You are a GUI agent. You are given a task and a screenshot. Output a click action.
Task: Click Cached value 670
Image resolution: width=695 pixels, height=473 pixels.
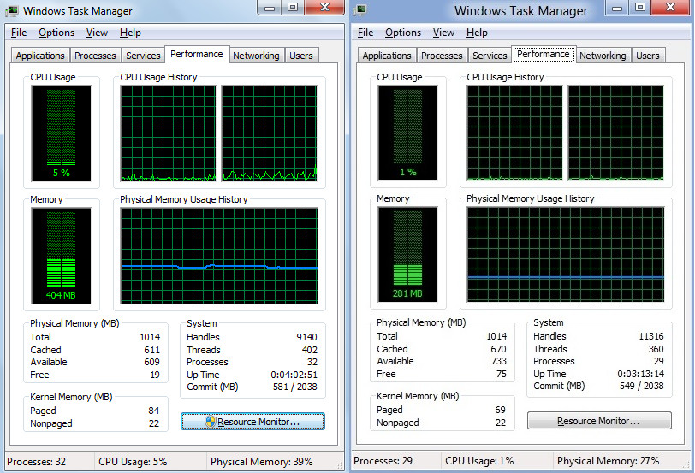[499, 349]
